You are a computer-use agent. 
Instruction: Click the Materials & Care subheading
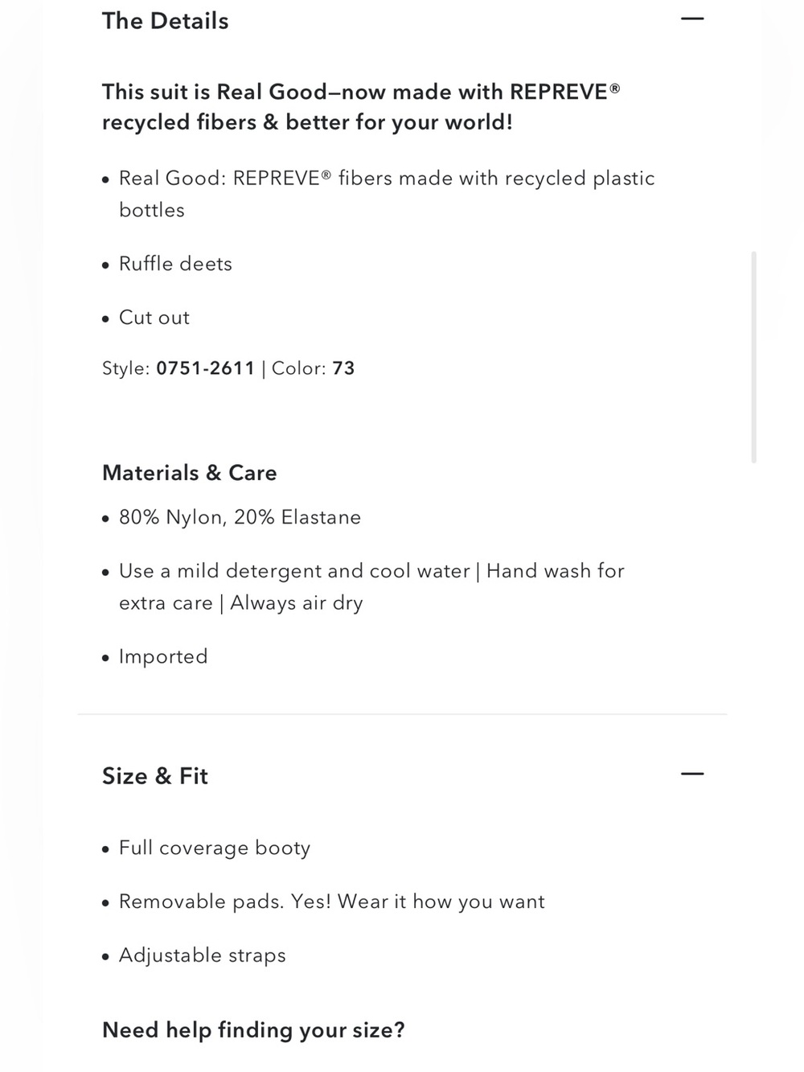point(190,473)
